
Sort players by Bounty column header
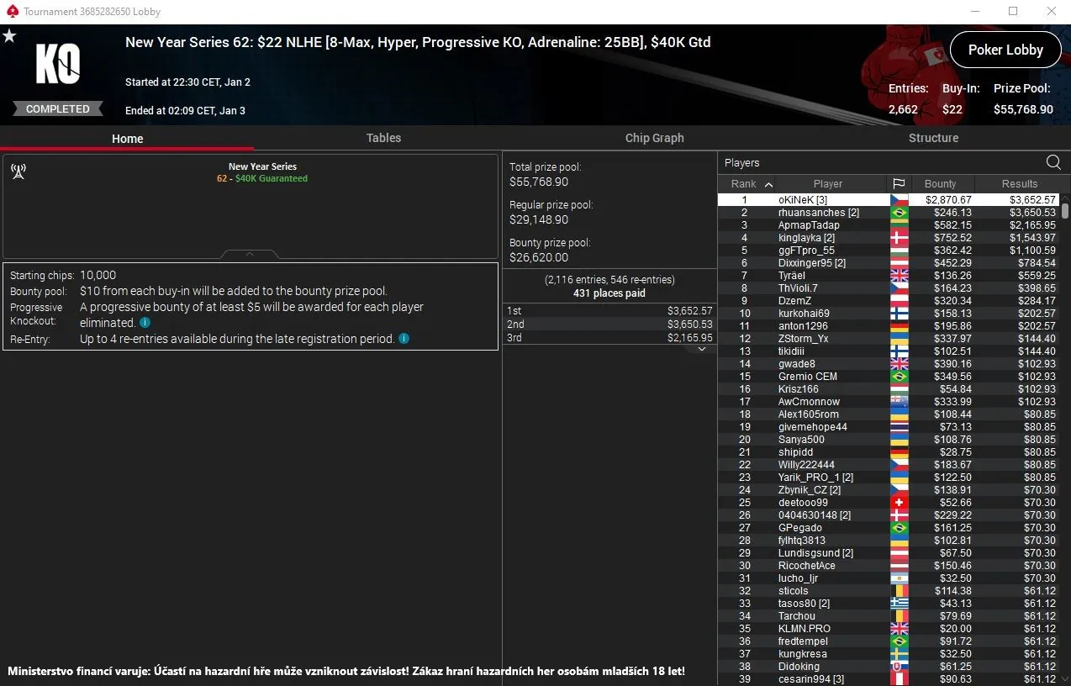940,183
